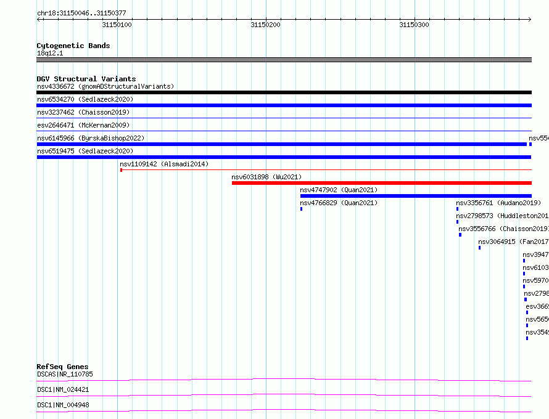Select the thin red nsv1109142 line
Image resolution: width=549 pixels, height=419 pixels.
(x=326, y=170)
